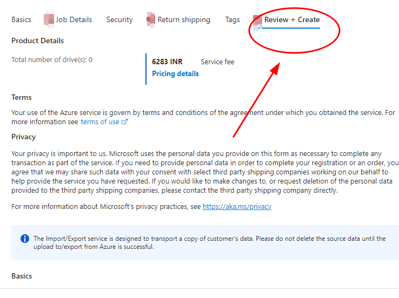Click the blue info icon in the banner
This screenshot has height=298, width=399.
coord(24,239)
